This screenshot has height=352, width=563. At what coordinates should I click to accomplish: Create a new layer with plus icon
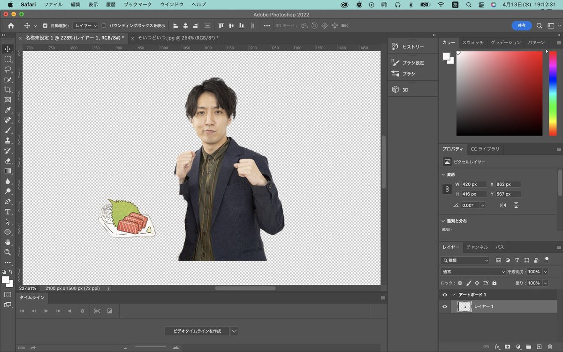539,347
